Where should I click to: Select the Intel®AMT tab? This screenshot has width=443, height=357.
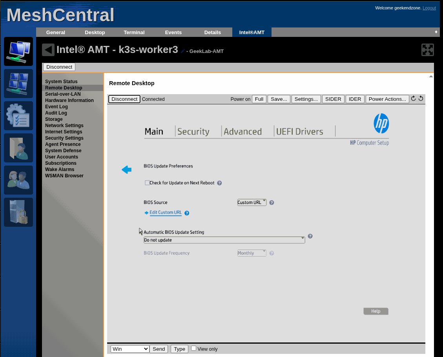tap(252, 33)
